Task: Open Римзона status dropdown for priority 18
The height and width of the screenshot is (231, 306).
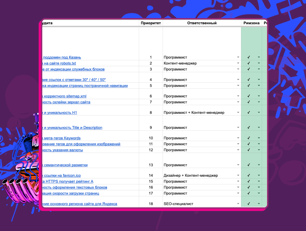Action: pos(259,204)
